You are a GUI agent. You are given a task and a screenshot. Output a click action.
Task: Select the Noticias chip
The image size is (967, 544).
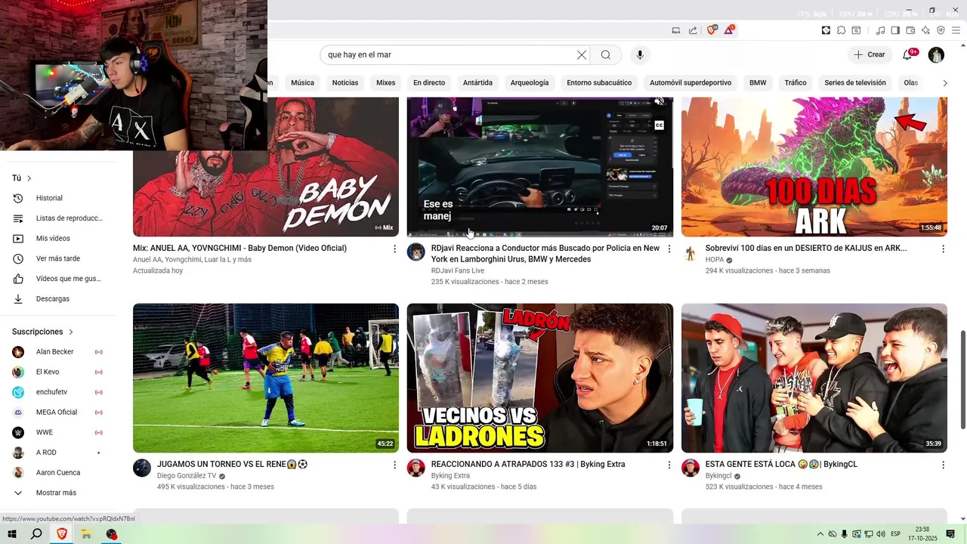(345, 83)
